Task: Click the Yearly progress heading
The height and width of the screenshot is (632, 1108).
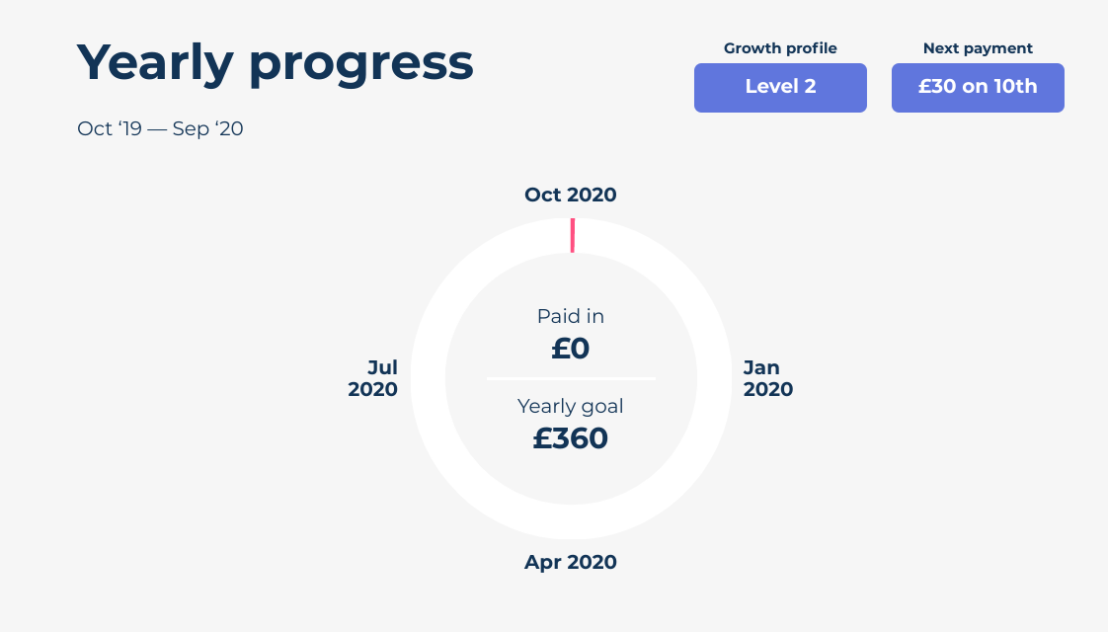Action: tap(275, 63)
